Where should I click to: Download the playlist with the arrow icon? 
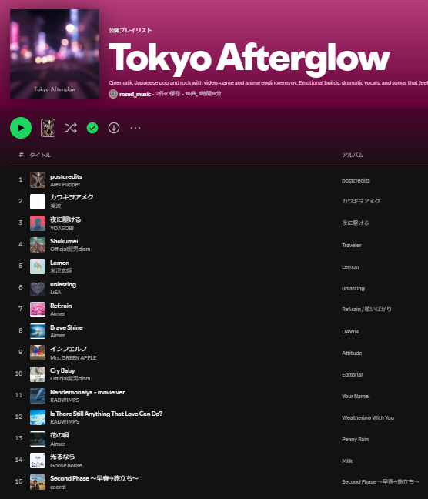tap(114, 128)
